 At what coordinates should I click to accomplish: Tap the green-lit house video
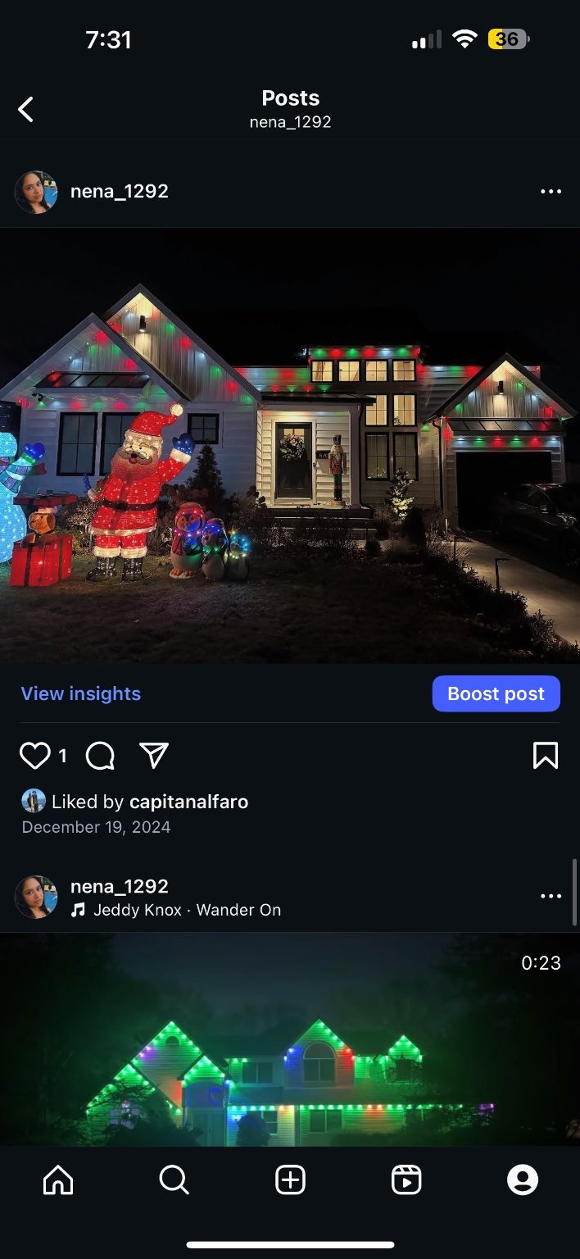(x=290, y=1039)
